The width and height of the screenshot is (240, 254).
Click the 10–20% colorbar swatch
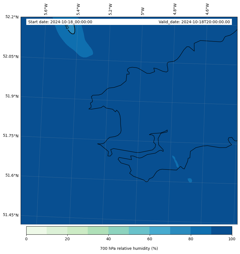pos(57,230)
